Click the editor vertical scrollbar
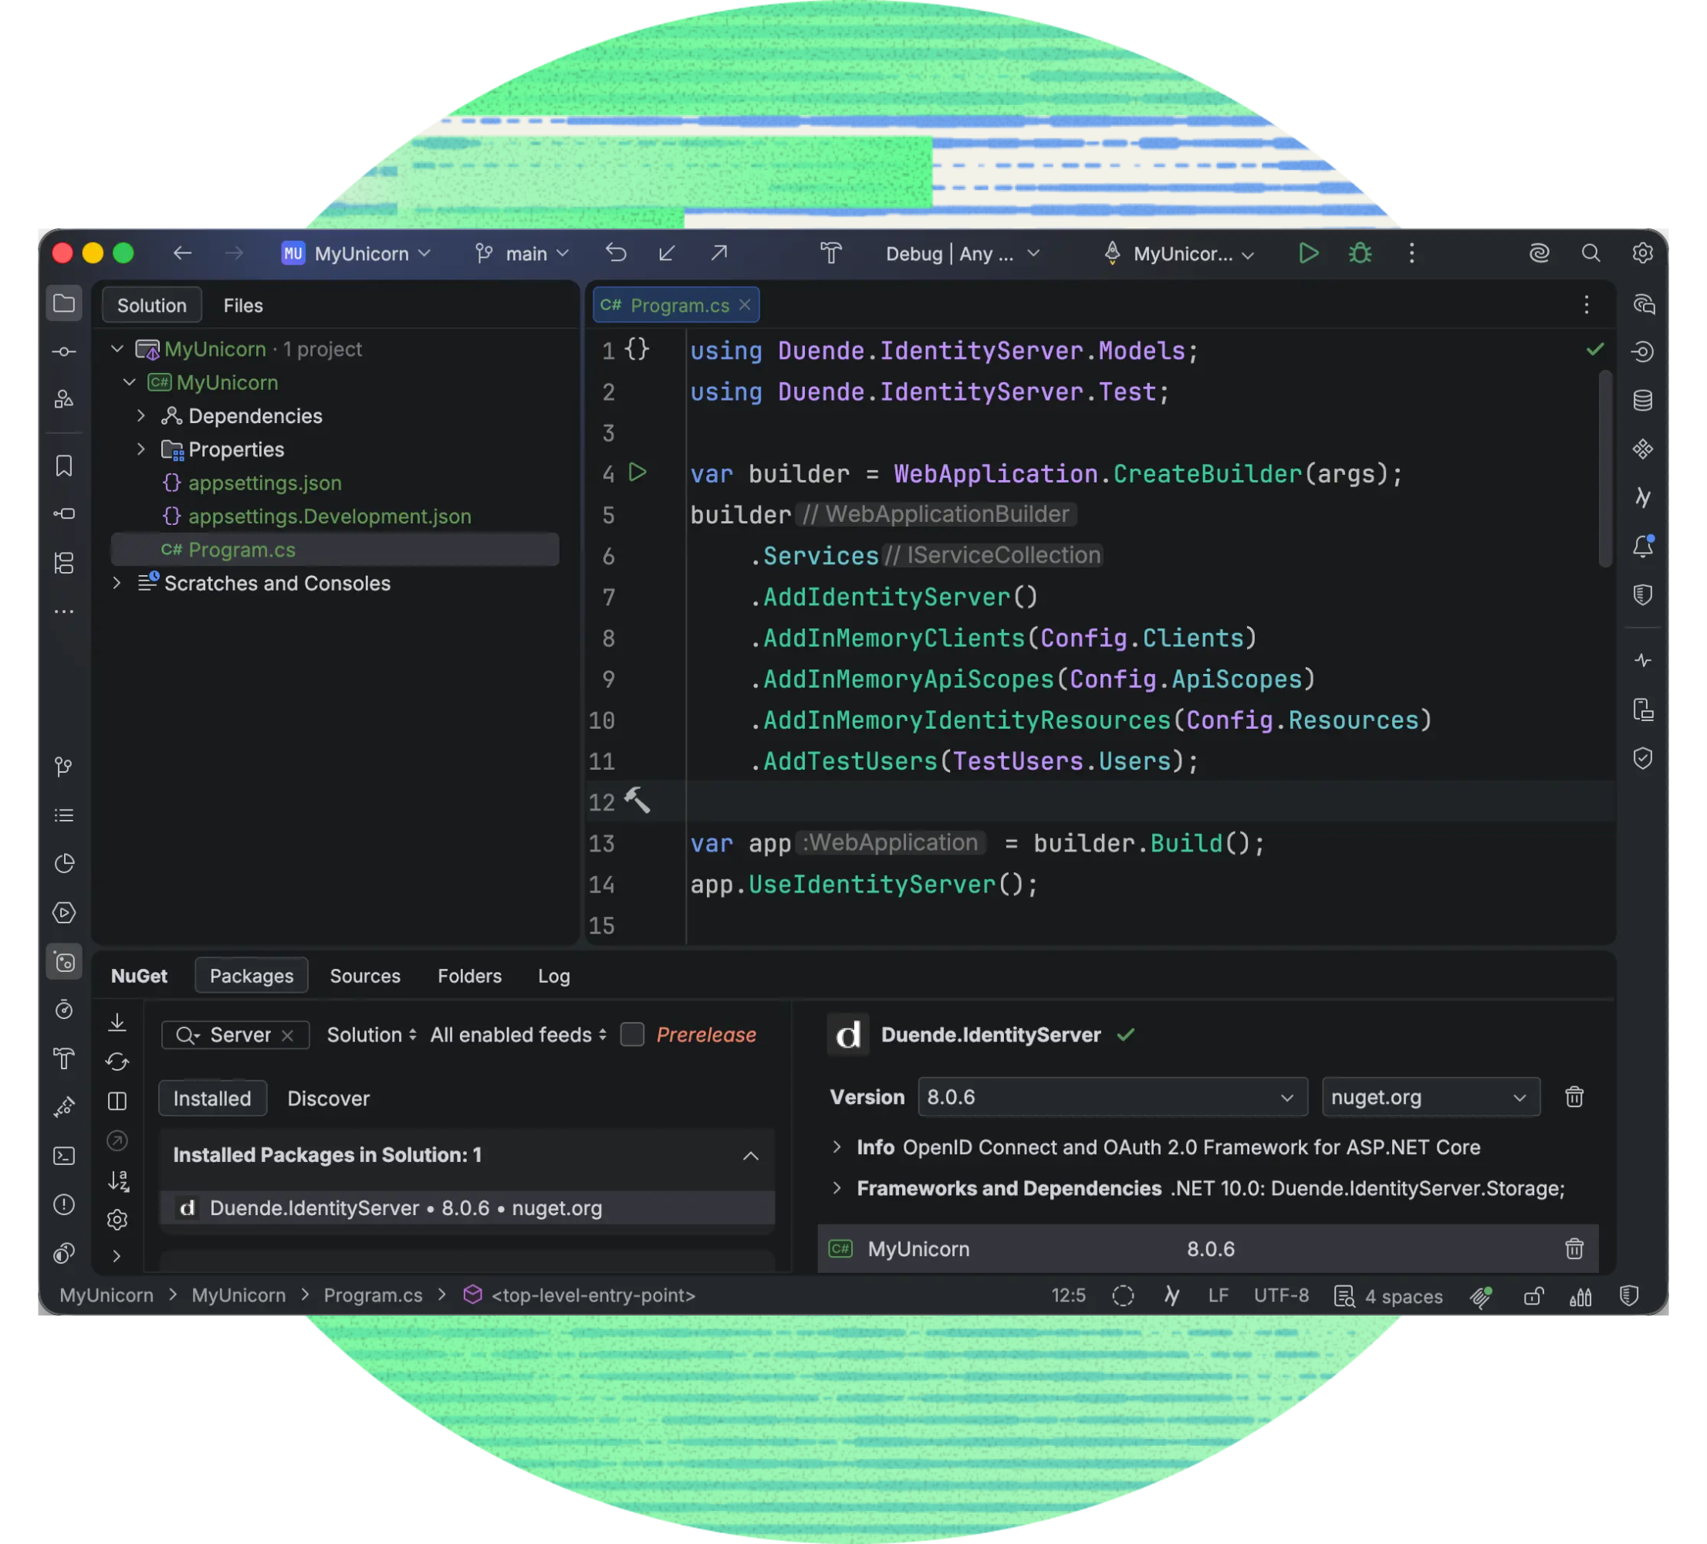The width and height of the screenshot is (1707, 1544). (x=1604, y=469)
